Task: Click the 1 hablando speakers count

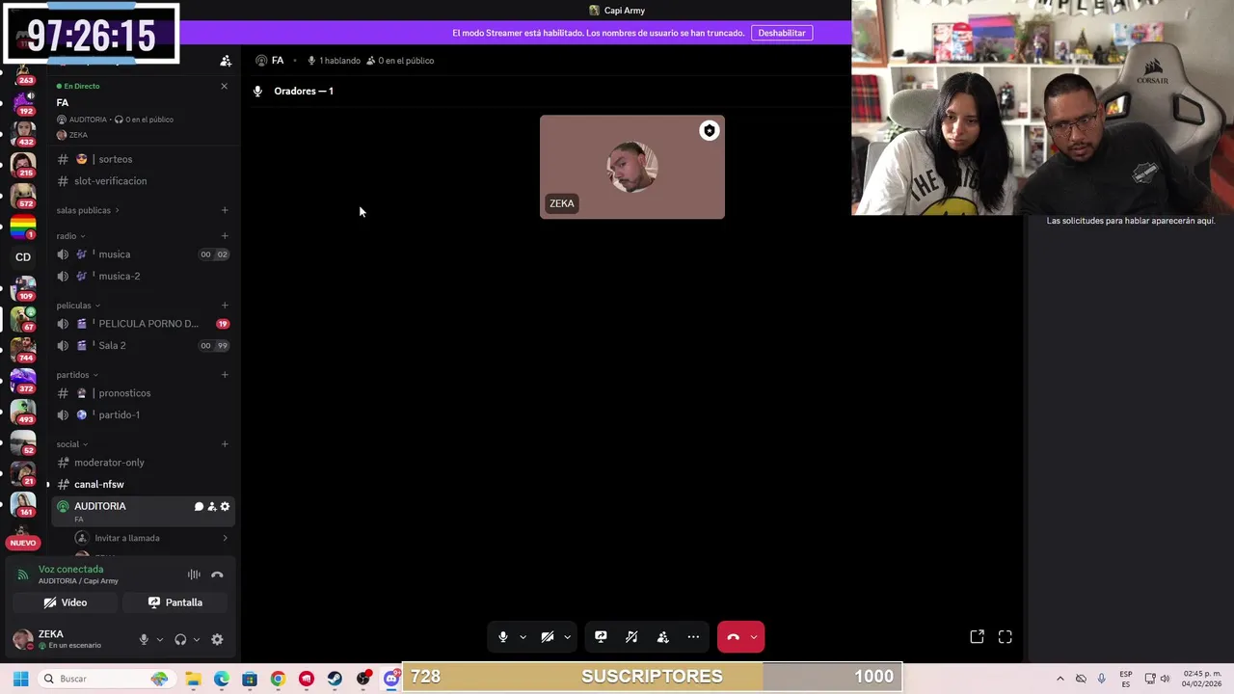Action: coord(334,61)
